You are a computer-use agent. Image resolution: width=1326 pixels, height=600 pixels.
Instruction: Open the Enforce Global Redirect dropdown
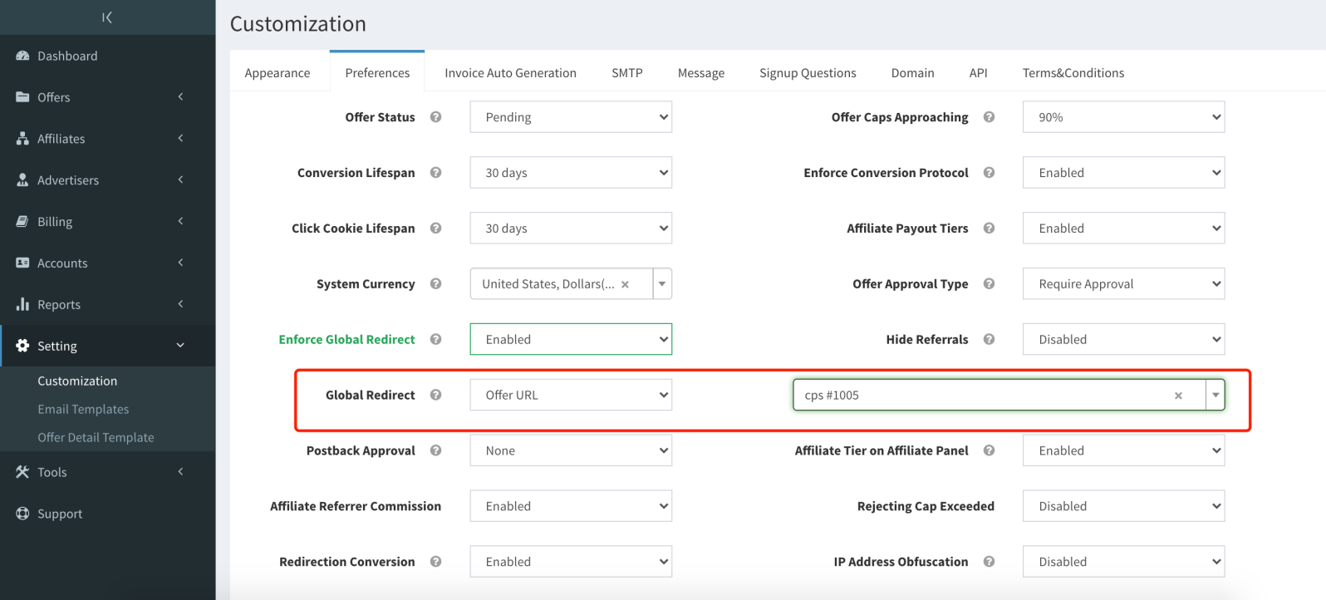571,339
